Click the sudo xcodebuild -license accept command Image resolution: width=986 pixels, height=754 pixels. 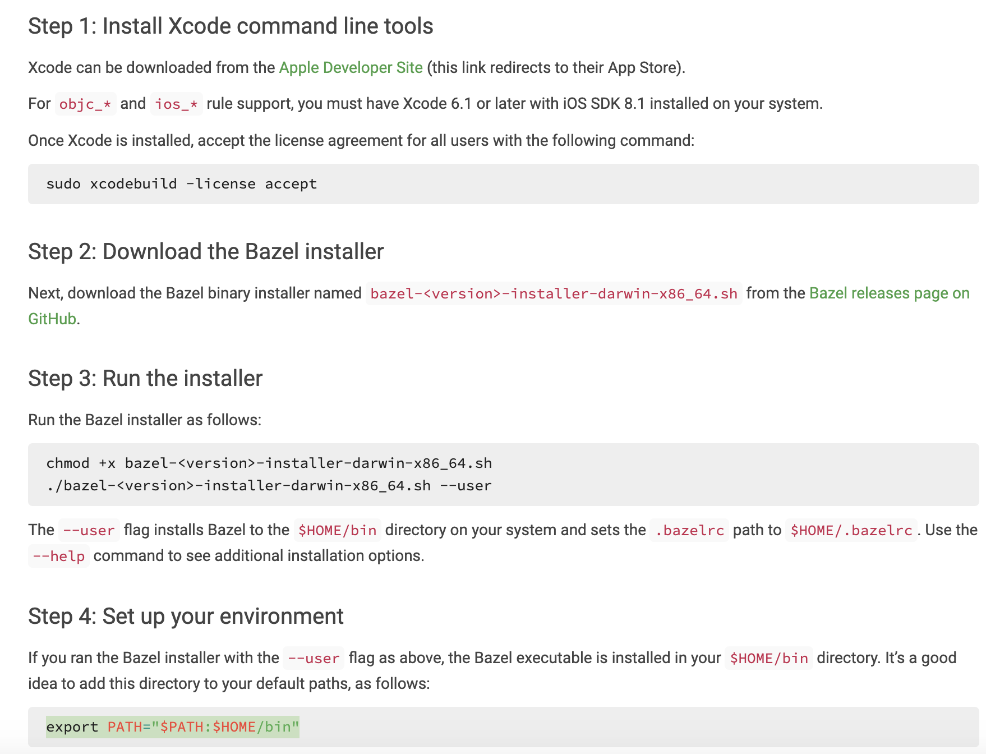tap(181, 183)
